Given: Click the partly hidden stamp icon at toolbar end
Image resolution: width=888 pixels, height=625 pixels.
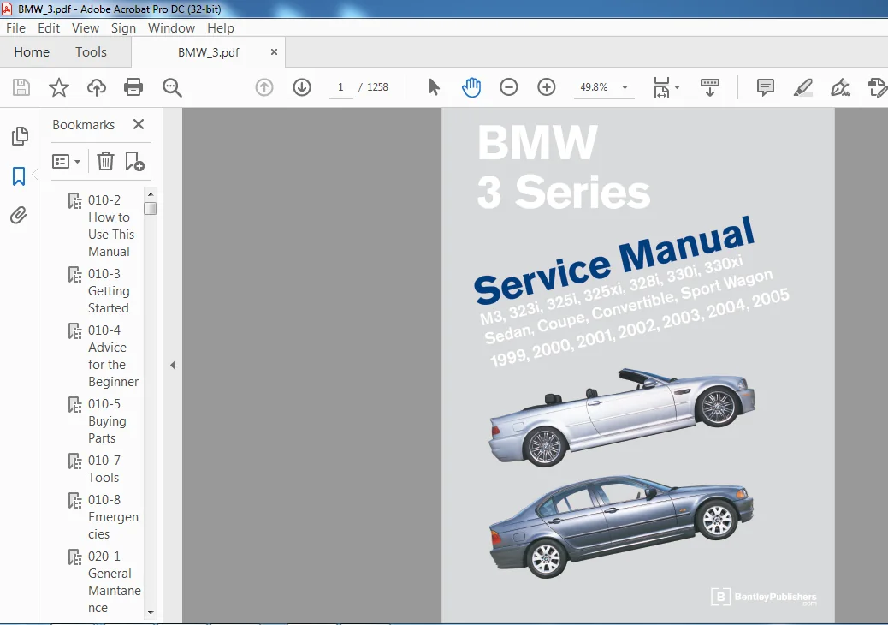Looking at the screenshot, I should 877,87.
